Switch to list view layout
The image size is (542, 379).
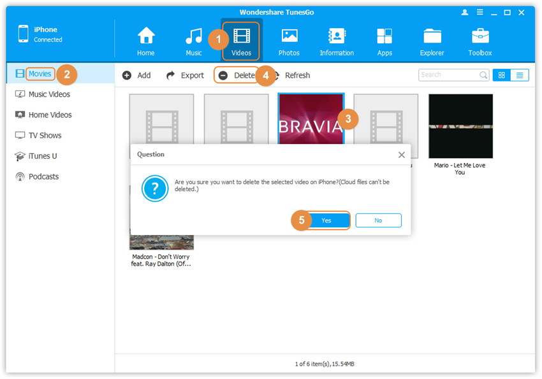click(520, 75)
